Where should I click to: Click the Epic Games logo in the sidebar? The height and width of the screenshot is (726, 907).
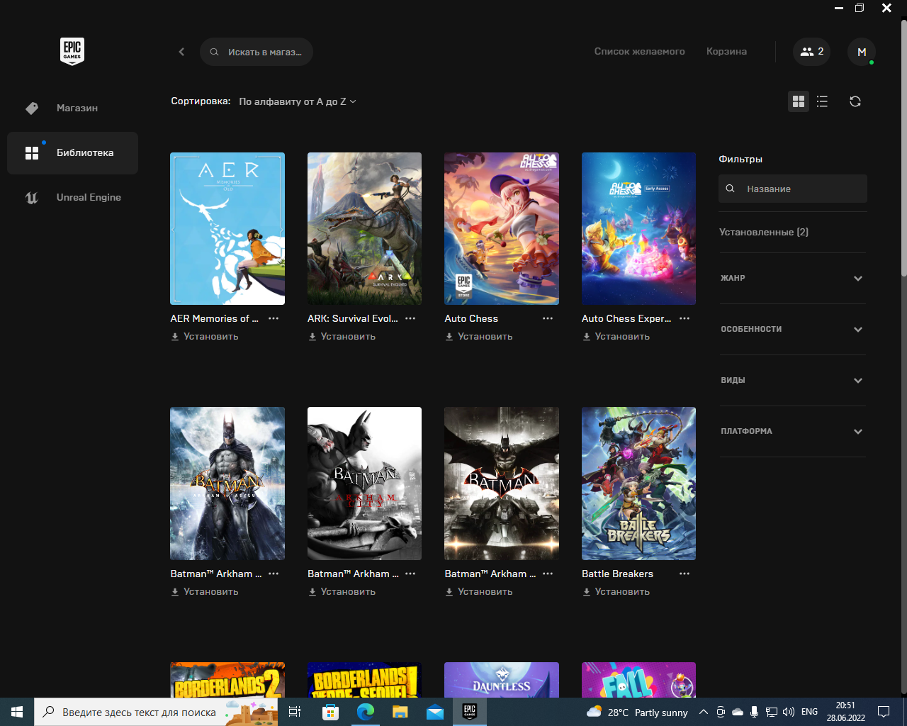coord(72,51)
